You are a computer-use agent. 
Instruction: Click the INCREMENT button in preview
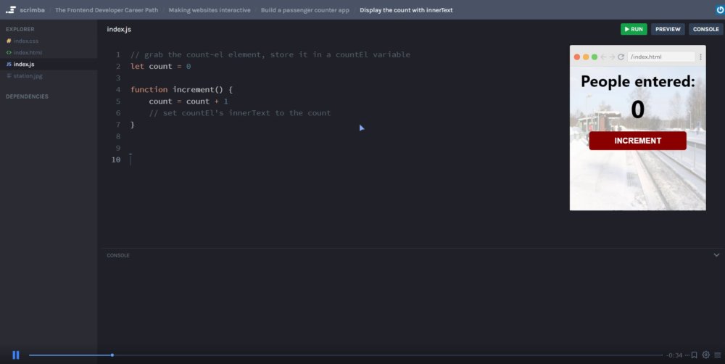click(637, 141)
